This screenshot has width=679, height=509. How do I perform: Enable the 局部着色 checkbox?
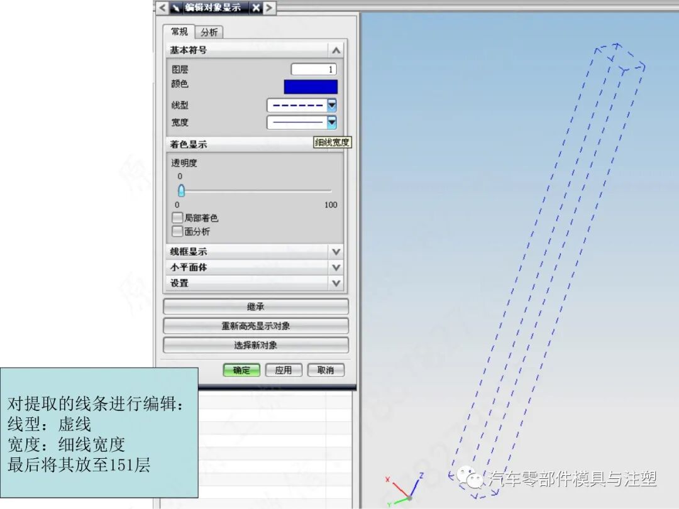point(177,218)
